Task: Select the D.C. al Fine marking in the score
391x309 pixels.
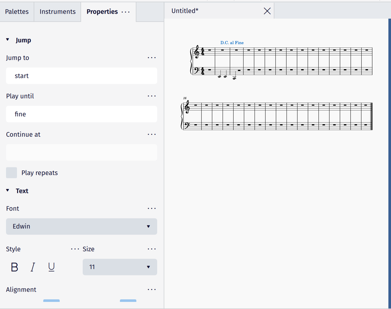Action: (232, 43)
